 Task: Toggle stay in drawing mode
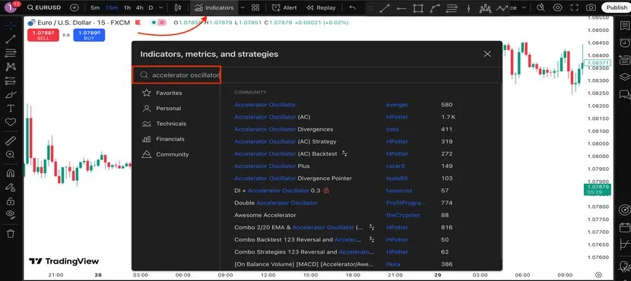tap(11, 188)
